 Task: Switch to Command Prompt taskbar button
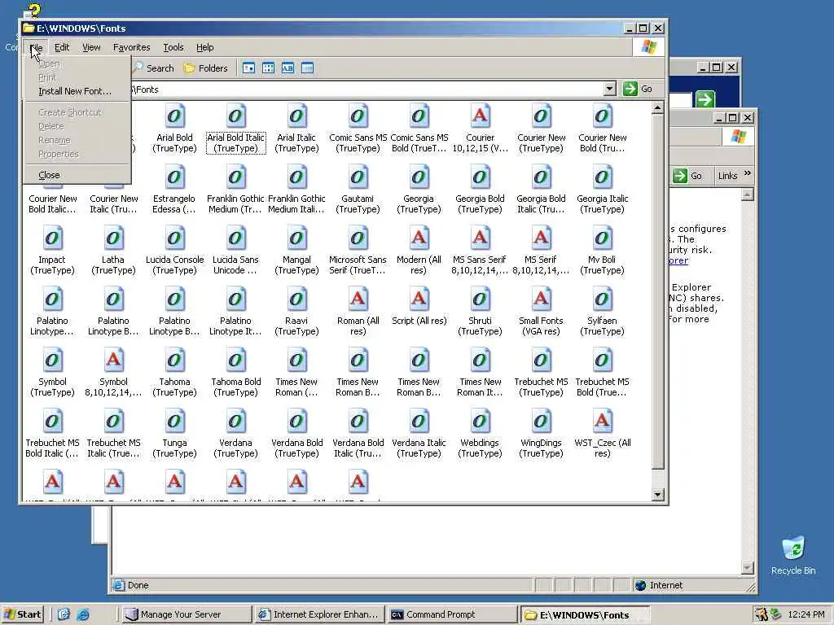click(452, 614)
